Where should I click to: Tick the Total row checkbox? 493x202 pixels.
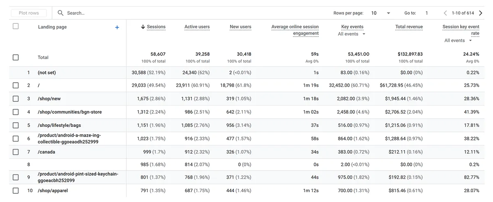coord(16,57)
